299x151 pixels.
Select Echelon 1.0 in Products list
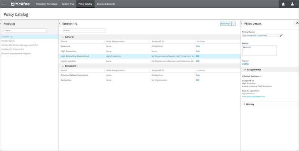click(x=29, y=37)
